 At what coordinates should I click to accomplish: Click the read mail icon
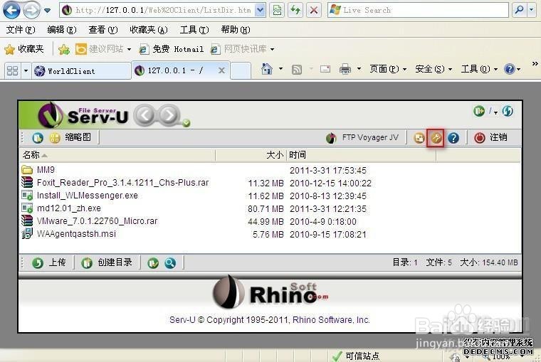[325, 69]
